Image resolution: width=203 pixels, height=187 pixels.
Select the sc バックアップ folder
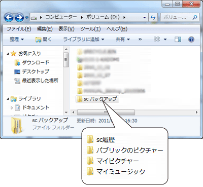pyautogui.click(x=97, y=99)
